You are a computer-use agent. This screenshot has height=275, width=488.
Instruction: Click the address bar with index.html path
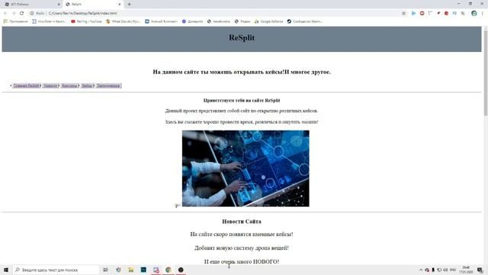pyautogui.click(x=215, y=13)
